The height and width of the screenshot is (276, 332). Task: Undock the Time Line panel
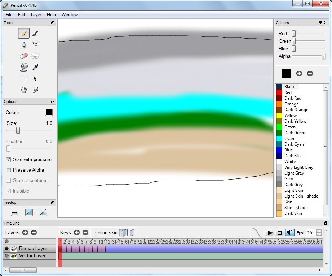pos(326,223)
